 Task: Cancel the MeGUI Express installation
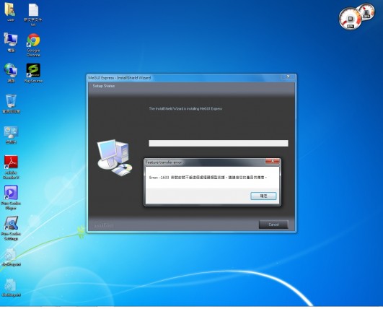pyautogui.click(x=273, y=225)
